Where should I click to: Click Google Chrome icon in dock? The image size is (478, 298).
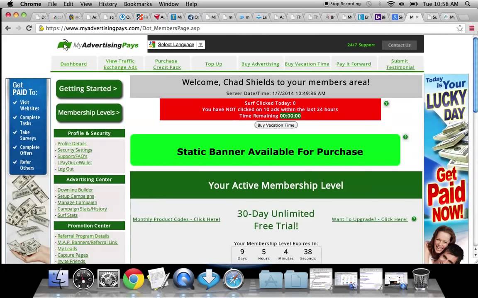click(133, 279)
